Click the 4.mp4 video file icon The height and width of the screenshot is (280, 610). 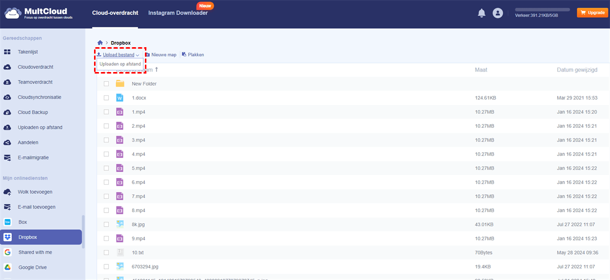tap(120, 154)
